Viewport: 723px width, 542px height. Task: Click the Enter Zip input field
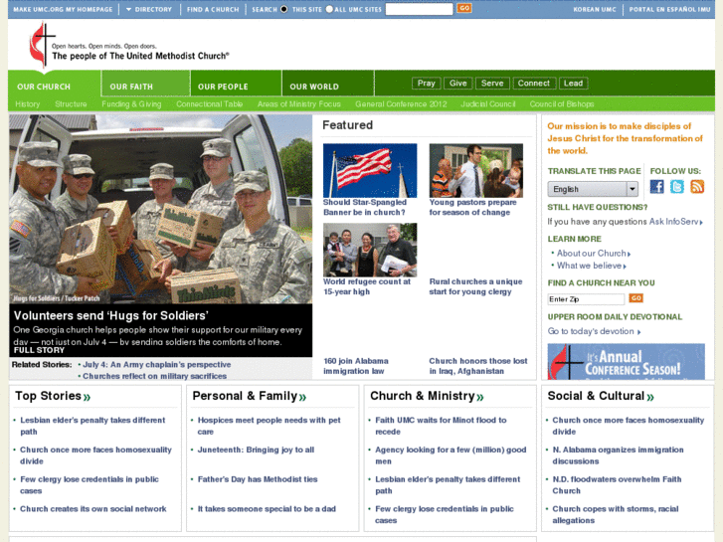coord(586,299)
